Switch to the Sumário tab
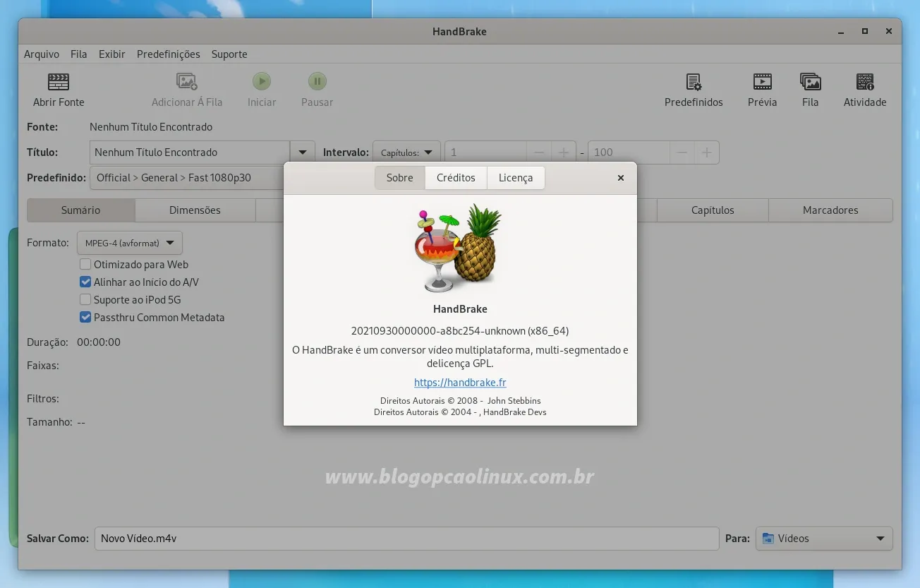 80,210
